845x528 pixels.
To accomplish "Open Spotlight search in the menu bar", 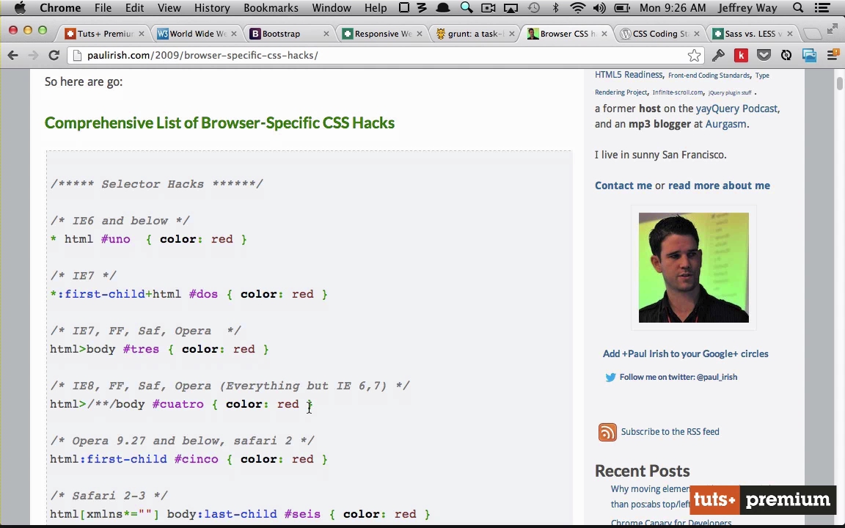I will [798, 7].
